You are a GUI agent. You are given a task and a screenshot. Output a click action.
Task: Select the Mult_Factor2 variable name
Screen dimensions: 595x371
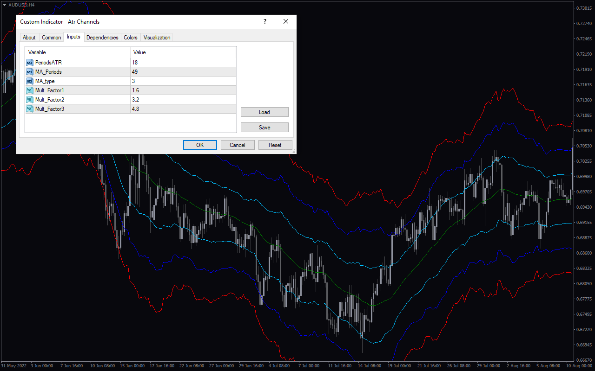(50, 100)
